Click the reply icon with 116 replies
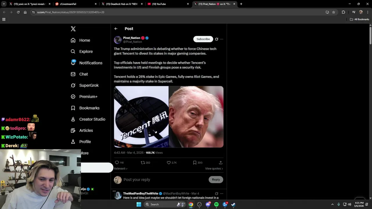This screenshot has height=209, width=372. (117, 163)
